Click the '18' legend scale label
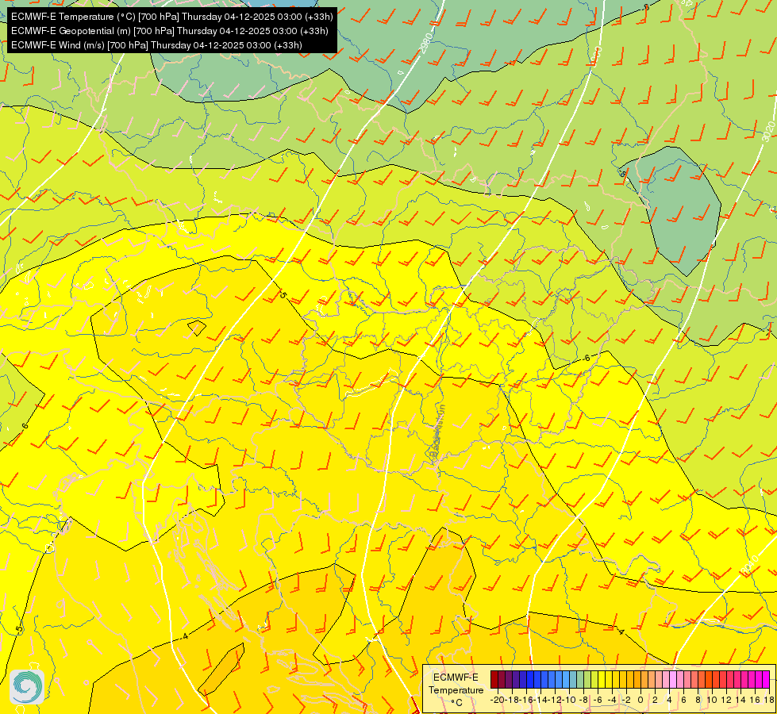 [768, 700]
